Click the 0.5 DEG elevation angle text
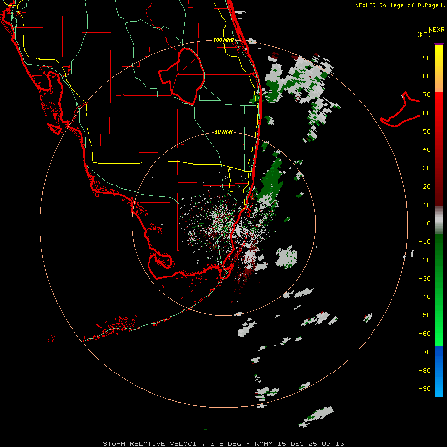This screenshot has width=447, height=447. [x=225, y=444]
